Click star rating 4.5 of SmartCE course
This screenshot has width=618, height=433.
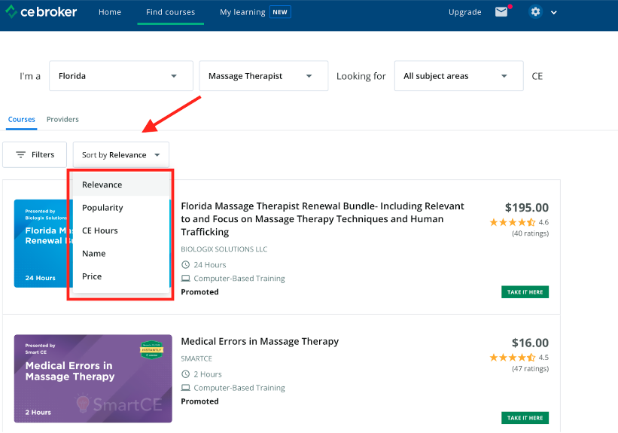(x=519, y=357)
